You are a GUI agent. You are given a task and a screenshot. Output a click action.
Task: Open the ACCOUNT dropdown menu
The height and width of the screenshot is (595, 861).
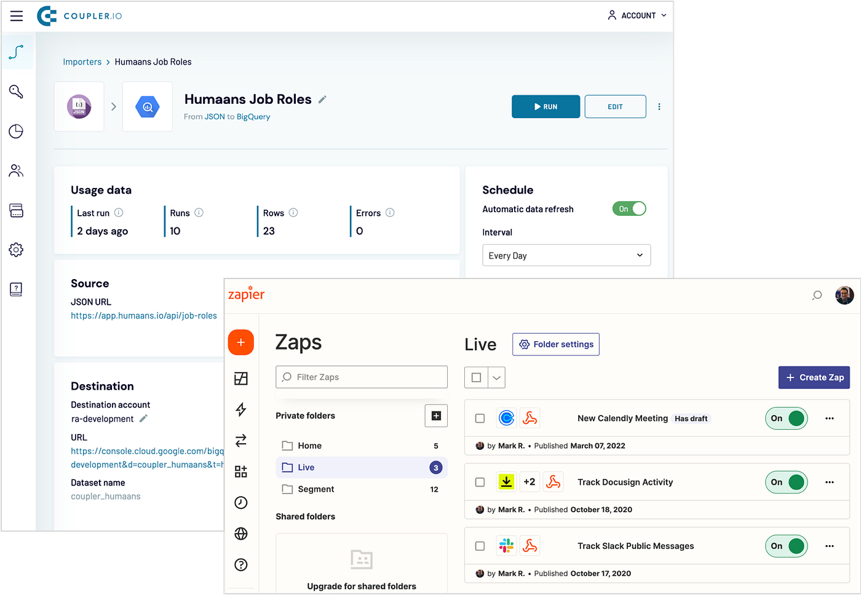(637, 15)
